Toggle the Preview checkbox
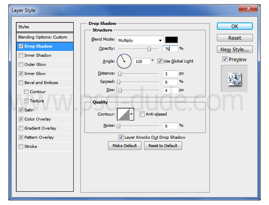The image size is (269, 205). click(225, 59)
